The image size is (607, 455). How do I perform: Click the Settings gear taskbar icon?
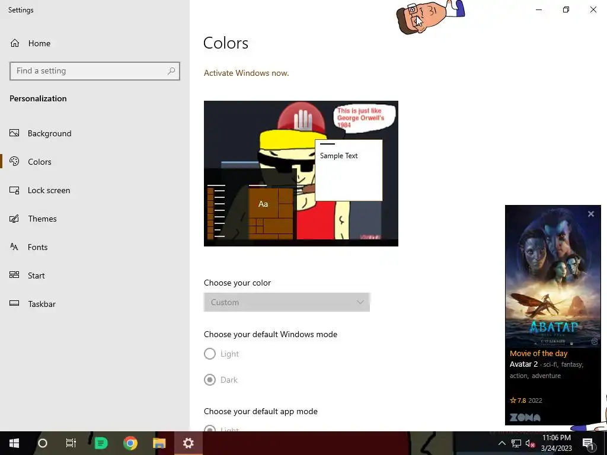pyautogui.click(x=188, y=443)
